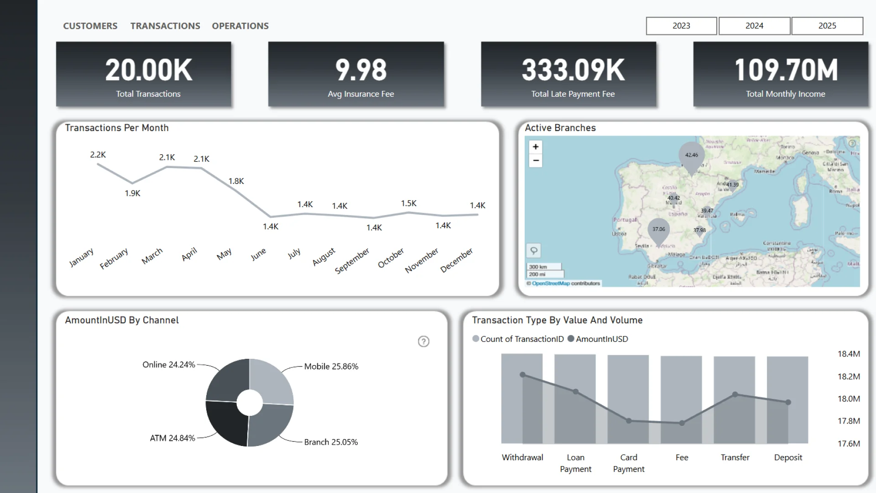Click the May 1.8K data label

point(236,181)
